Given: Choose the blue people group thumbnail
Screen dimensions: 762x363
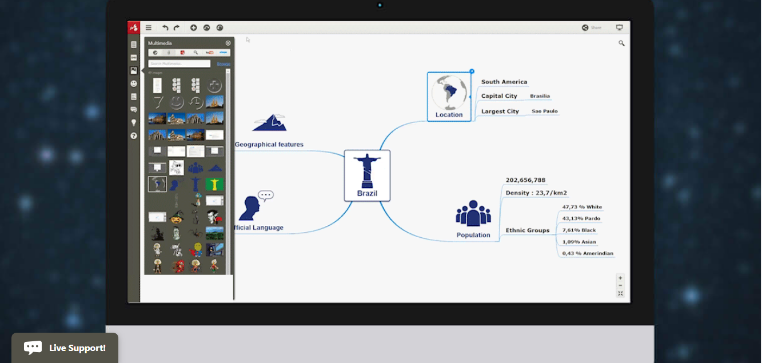Looking at the screenshot, I should point(196,168).
